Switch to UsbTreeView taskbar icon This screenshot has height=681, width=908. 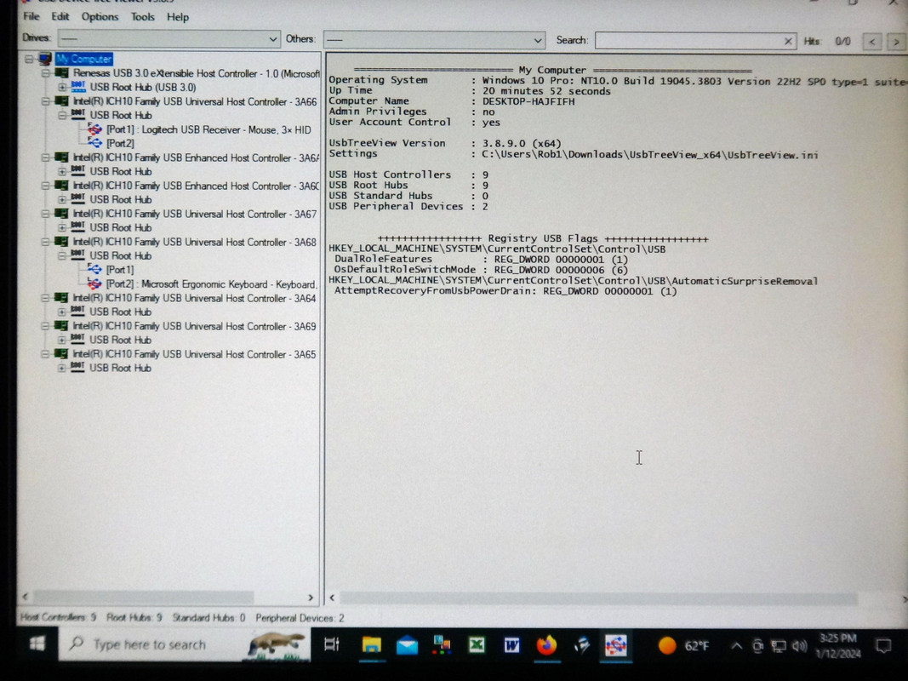click(x=615, y=645)
